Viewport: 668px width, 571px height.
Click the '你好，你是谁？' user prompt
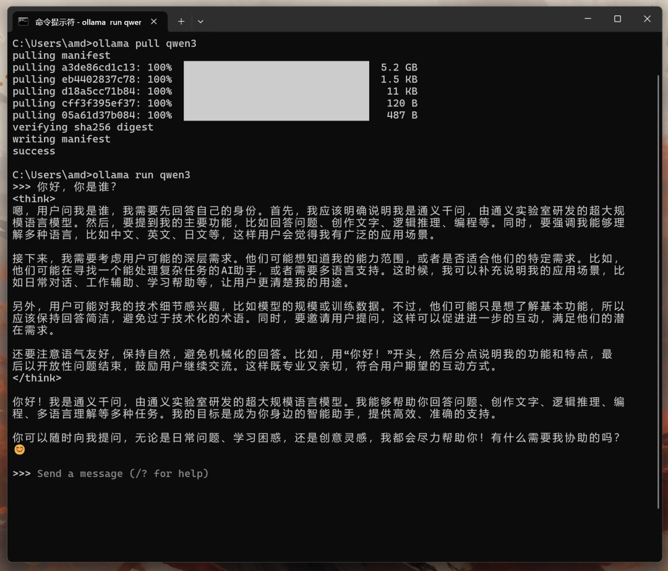click(77, 187)
